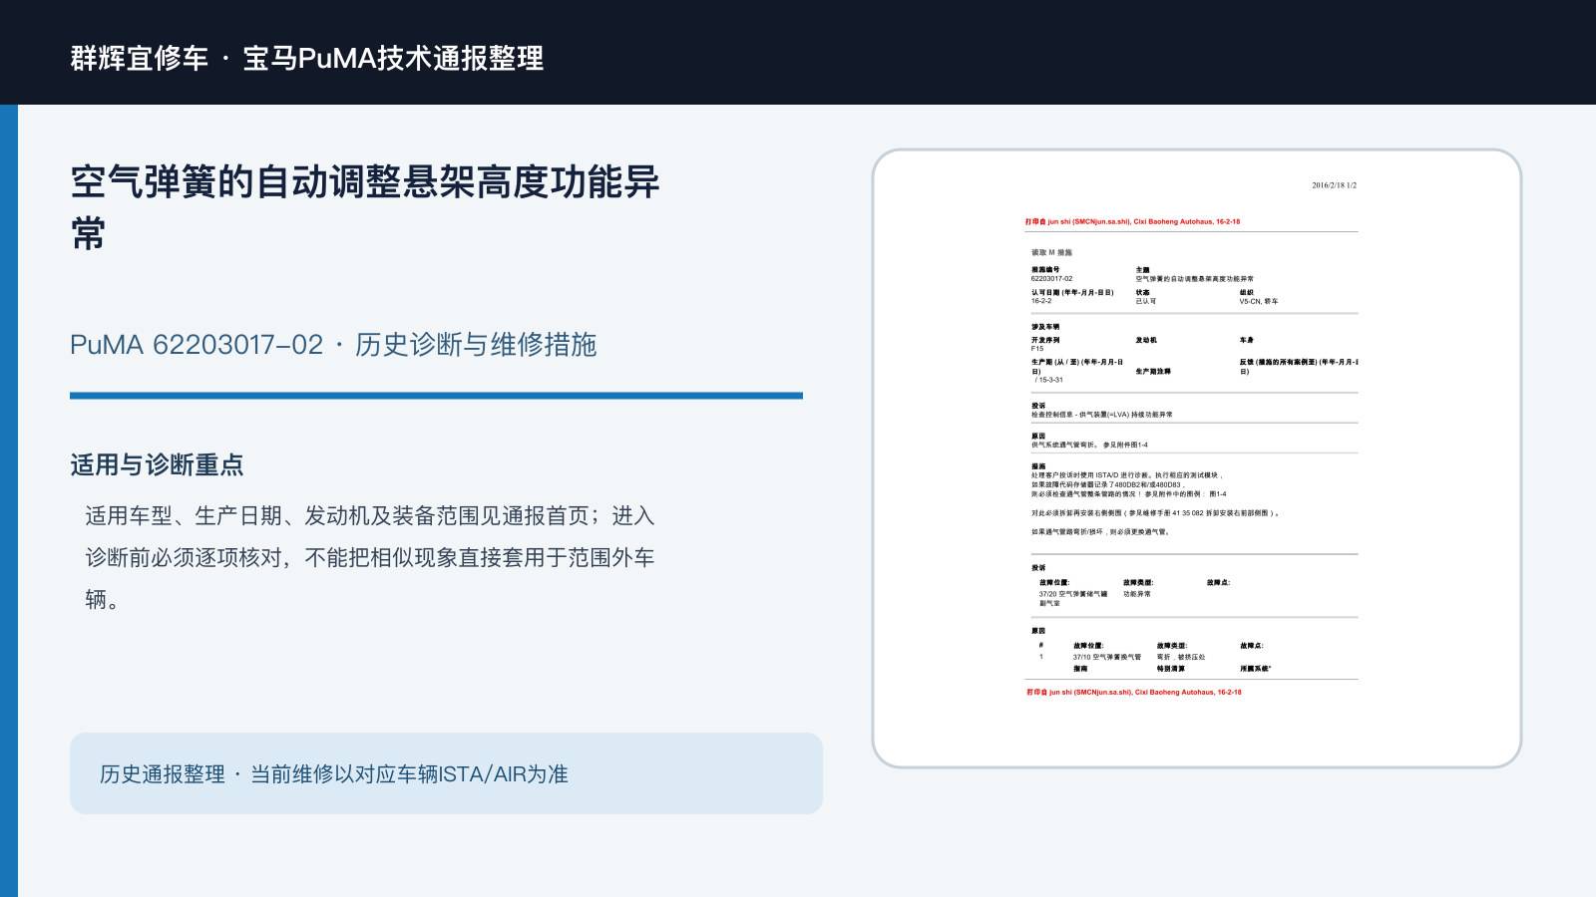Click the 主题 subject line in the document
This screenshot has width=1596, height=897.
[x=1194, y=274]
